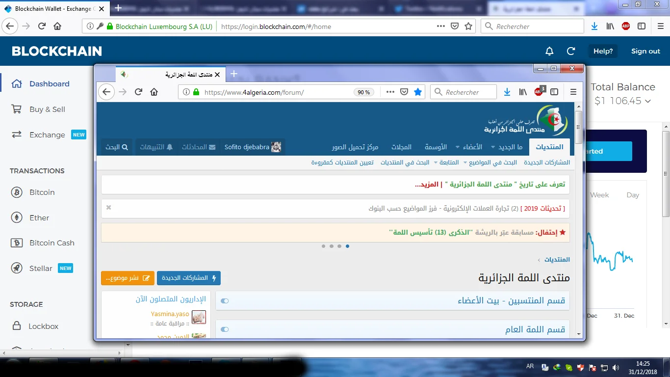
Task: Click the Sign out link
Action: point(645,51)
